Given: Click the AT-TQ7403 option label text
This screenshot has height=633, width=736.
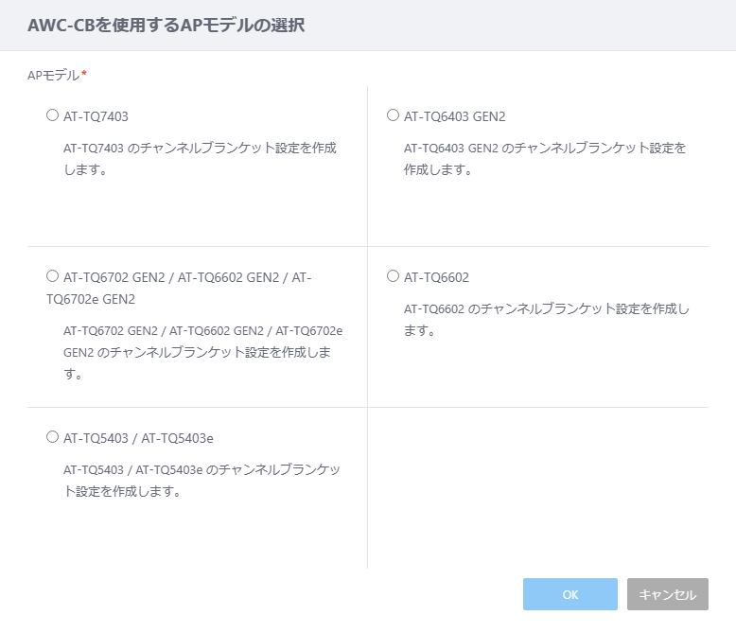Looking at the screenshot, I should (x=96, y=116).
